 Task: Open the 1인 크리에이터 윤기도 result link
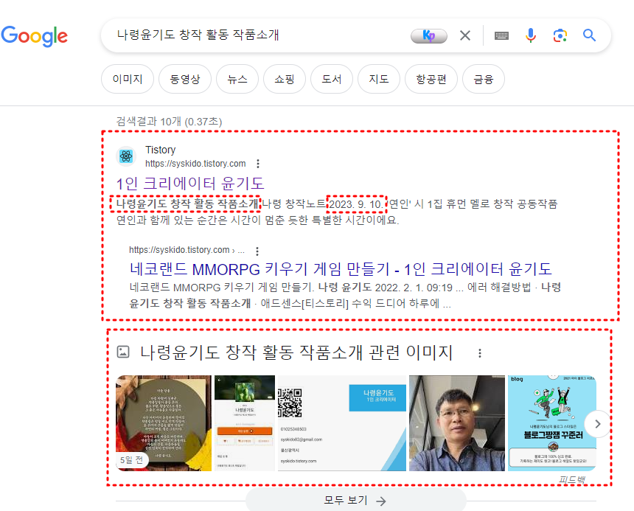[x=190, y=184]
